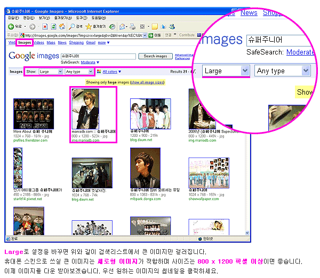Open Favorites using the star icon

pos(89,26)
